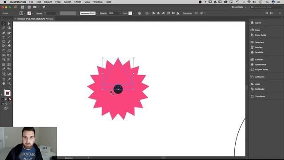Open the fill color dropdown

(x=25, y=13)
